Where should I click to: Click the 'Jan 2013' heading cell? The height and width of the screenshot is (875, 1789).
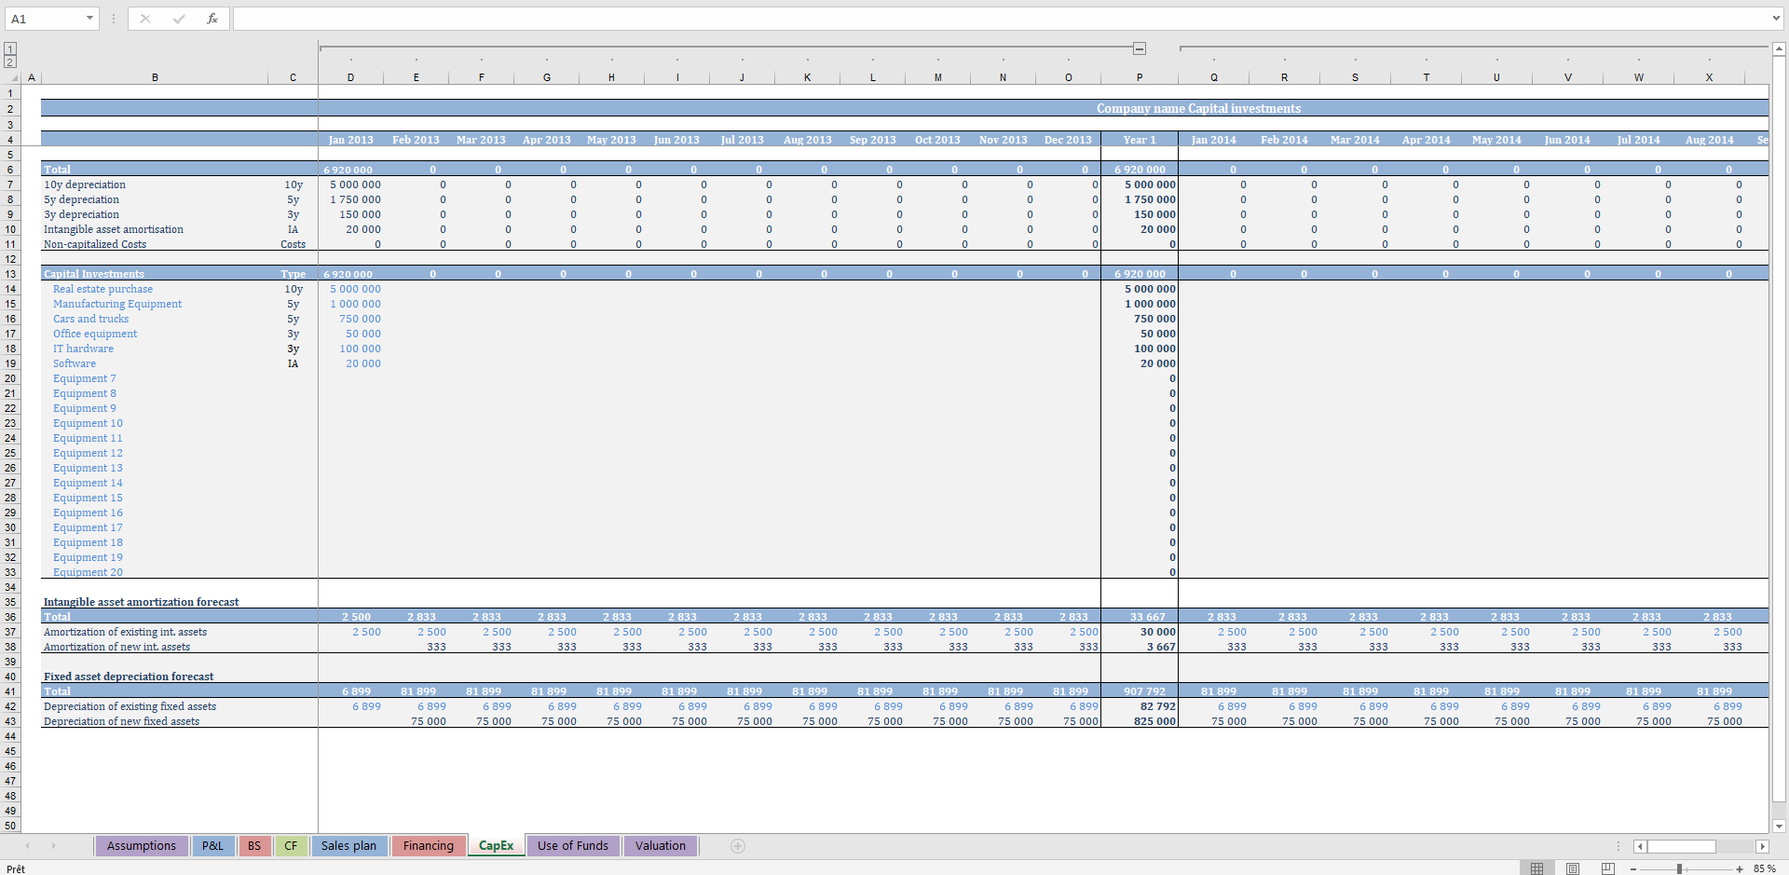click(350, 140)
